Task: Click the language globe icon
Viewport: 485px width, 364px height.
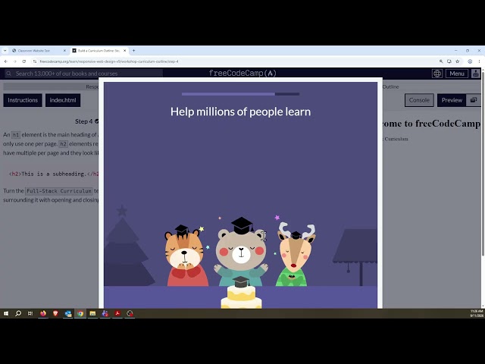Action: pyautogui.click(x=436, y=74)
